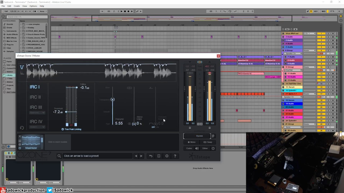Open Ch. 1 output channel dropdown

coord(310,34)
